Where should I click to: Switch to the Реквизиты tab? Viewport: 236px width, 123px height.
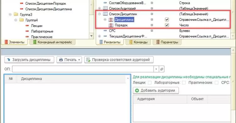point(110,42)
